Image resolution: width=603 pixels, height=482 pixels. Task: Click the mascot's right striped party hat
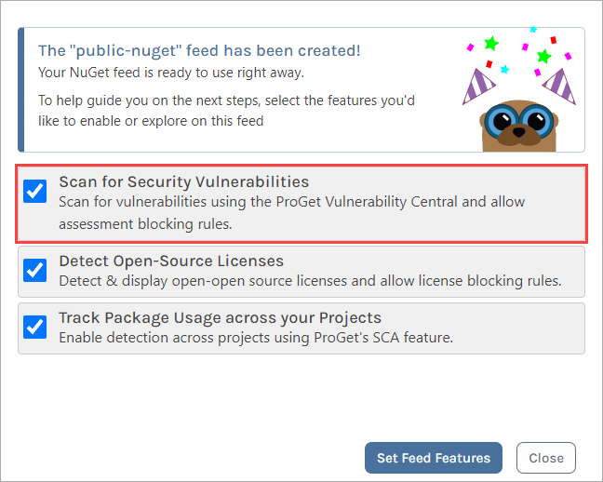click(556, 85)
